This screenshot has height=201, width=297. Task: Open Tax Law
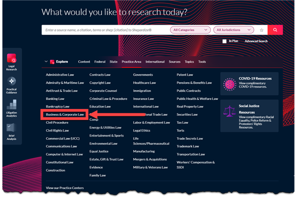tap(182, 123)
